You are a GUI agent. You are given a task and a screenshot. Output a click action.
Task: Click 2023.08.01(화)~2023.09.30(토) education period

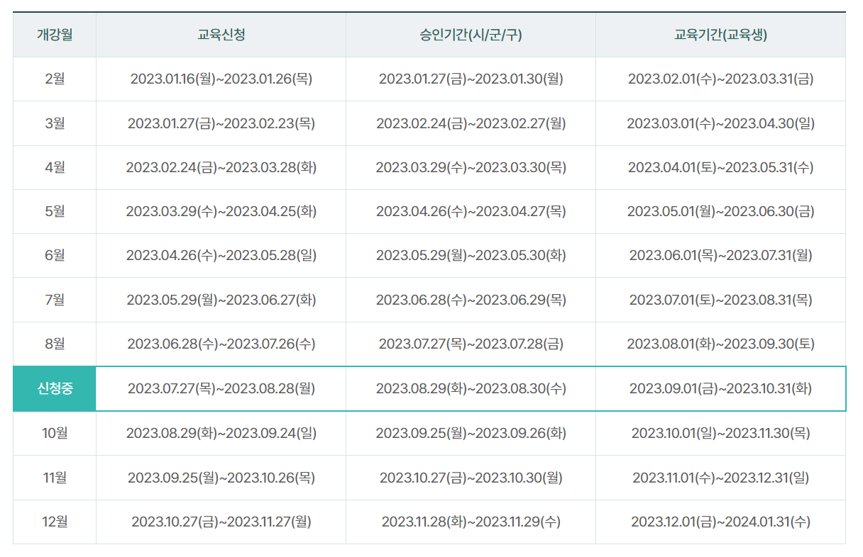pyautogui.click(x=720, y=344)
